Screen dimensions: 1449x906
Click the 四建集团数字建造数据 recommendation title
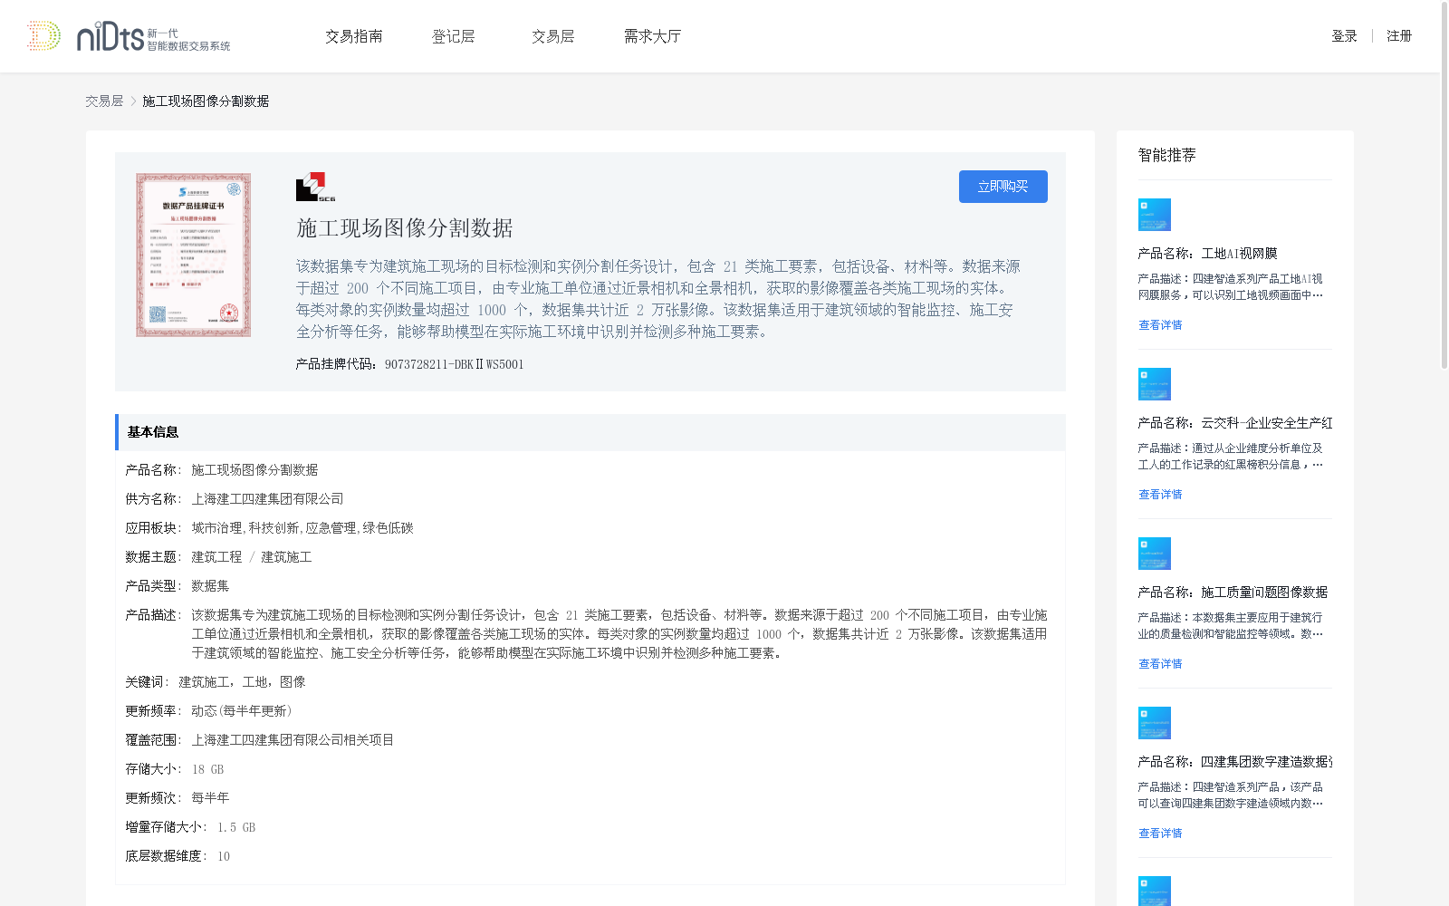pos(1235,762)
